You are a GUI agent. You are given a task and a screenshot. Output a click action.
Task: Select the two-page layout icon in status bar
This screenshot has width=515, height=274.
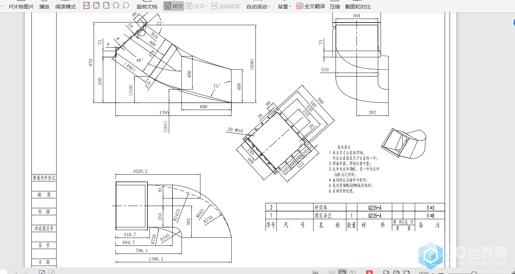pos(352,272)
